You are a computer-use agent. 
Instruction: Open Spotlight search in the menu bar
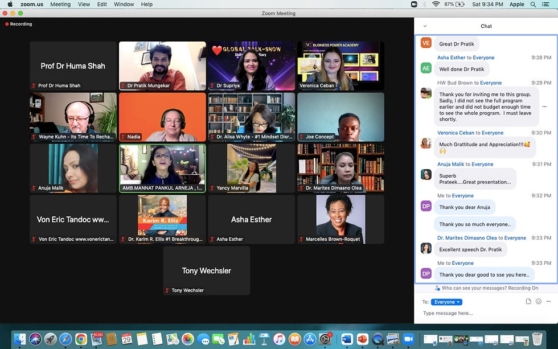pos(533,4)
